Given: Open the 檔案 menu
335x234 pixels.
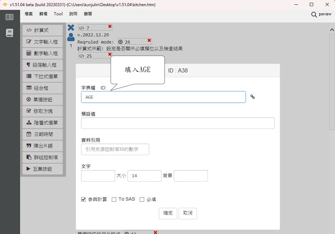Looking at the screenshot, I should pos(29,14).
